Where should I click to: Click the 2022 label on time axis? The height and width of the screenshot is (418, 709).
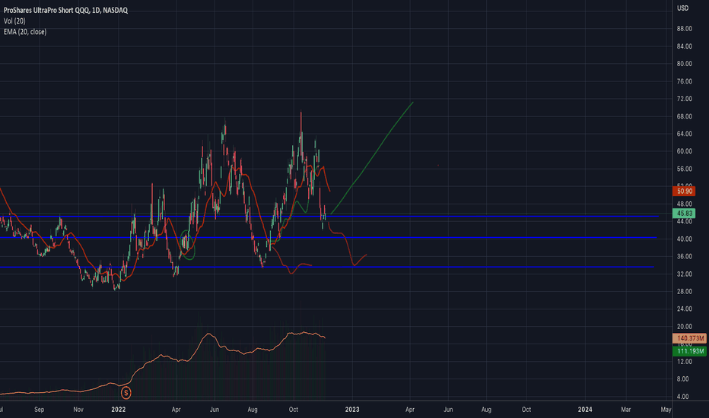click(x=119, y=410)
